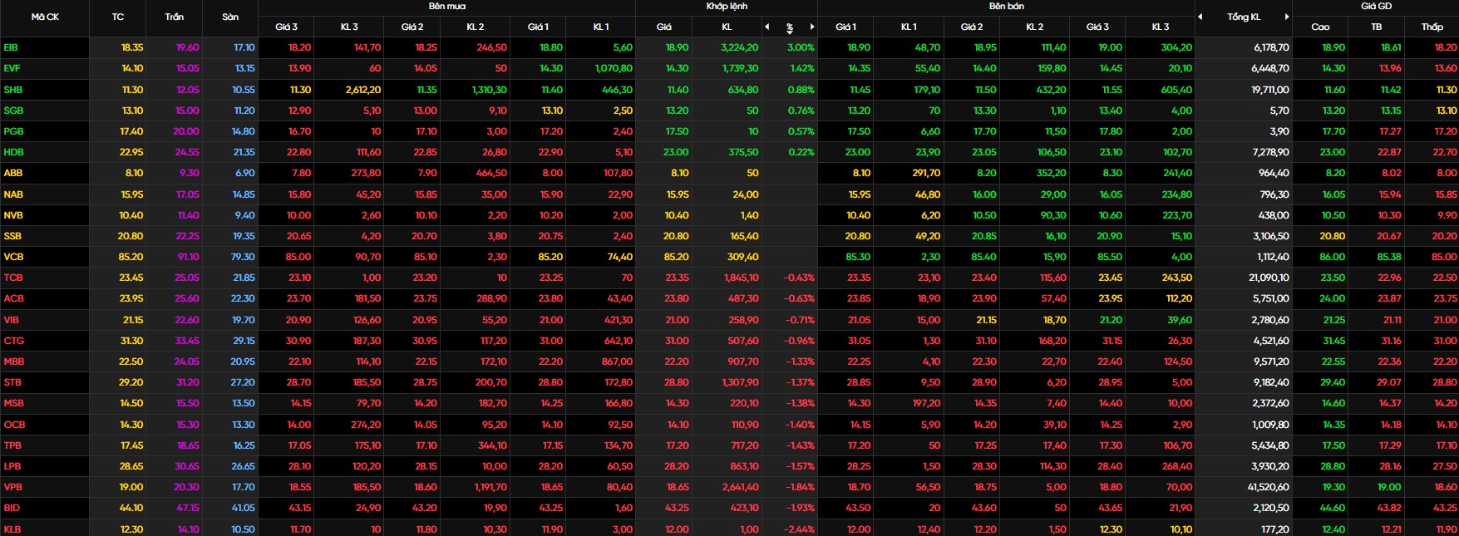Select the SGB stock symbol

pos(13,111)
